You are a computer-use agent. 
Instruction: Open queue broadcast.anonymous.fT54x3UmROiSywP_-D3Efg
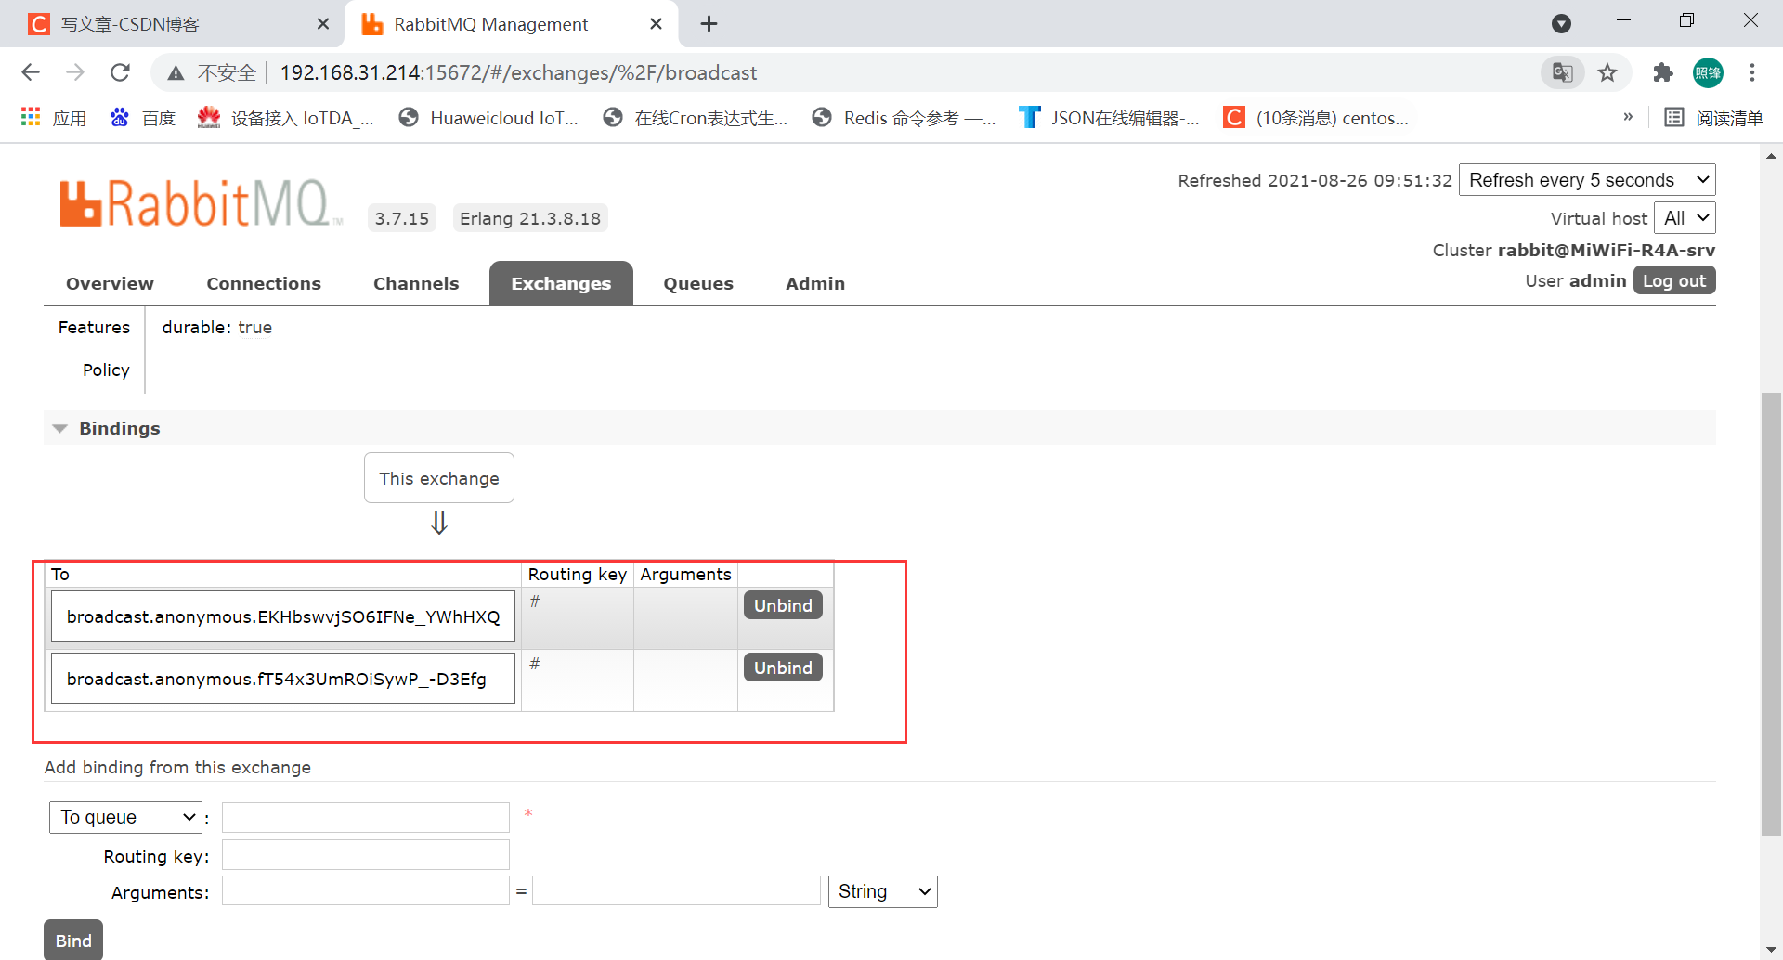tap(283, 679)
